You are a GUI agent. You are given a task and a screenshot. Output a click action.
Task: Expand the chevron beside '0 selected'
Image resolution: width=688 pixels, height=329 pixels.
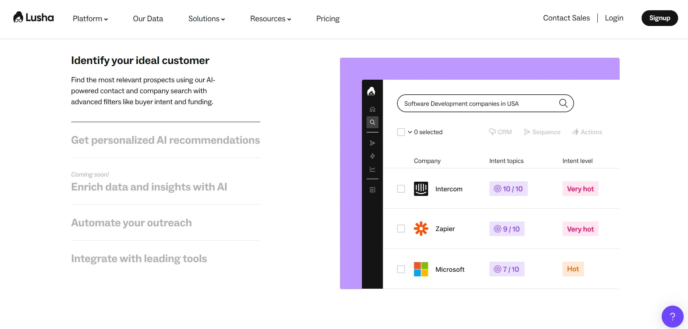[x=410, y=132]
